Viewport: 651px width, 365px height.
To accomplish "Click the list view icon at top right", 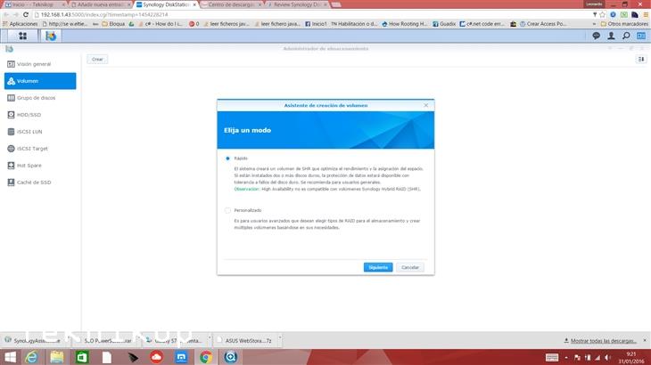I will click(640, 59).
